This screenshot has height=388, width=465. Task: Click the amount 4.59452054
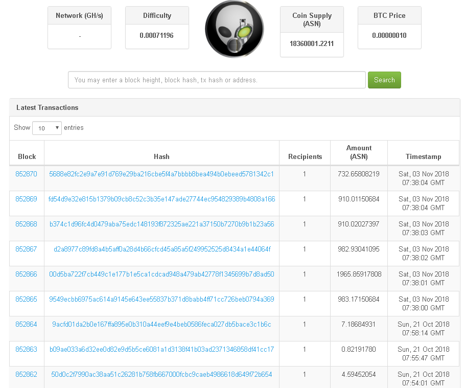click(x=359, y=375)
